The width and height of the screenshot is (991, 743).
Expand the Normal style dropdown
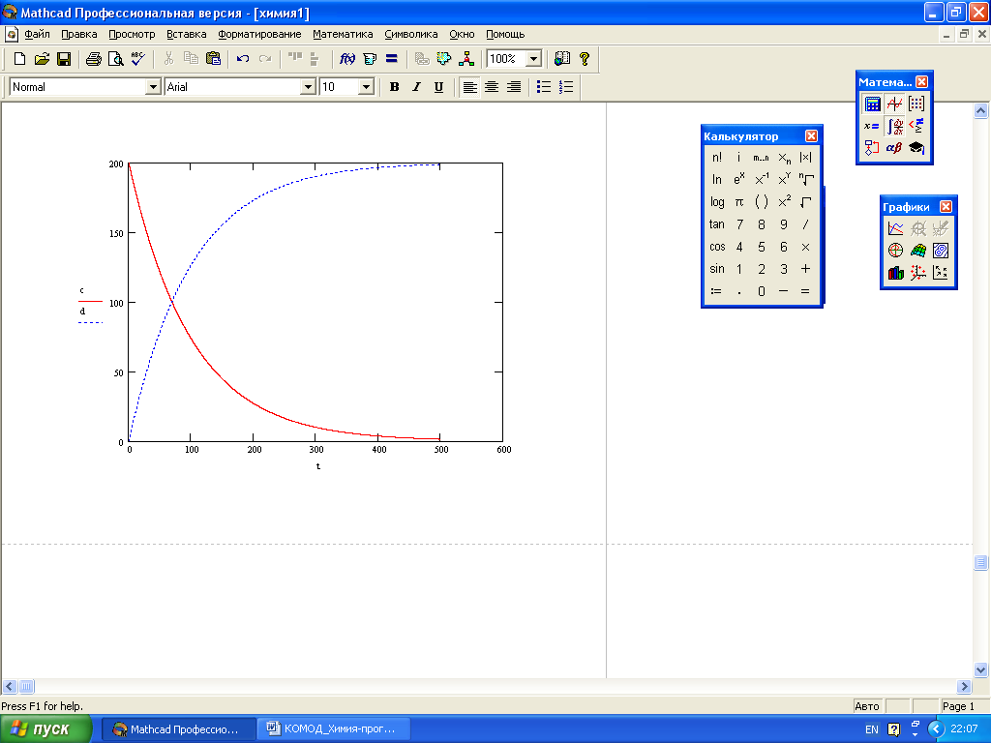click(x=152, y=87)
